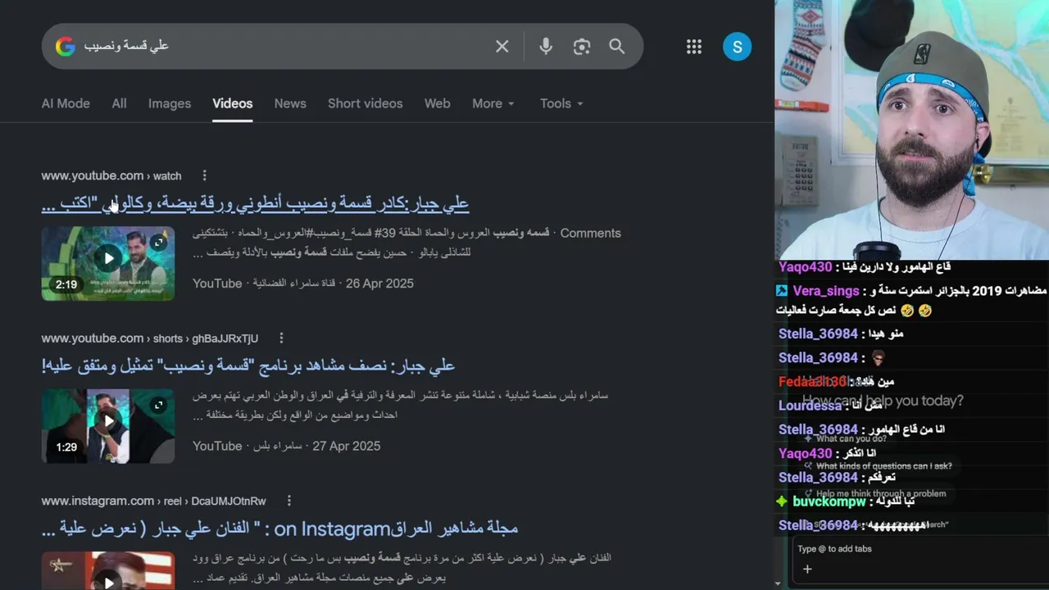Click the down arrow of the chat panel scrollbar
The width and height of the screenshot is (1049, 590).
(x=778, y=583)
